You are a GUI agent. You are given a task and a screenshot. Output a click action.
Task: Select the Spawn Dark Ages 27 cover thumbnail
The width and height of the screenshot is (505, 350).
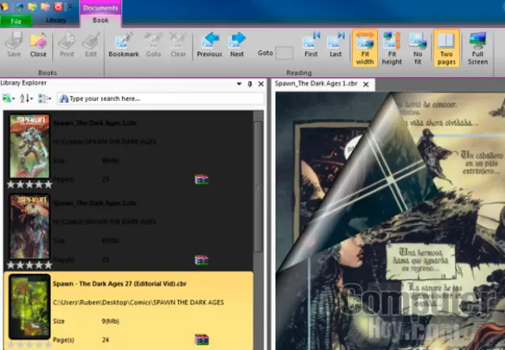(x=29, y=307)
